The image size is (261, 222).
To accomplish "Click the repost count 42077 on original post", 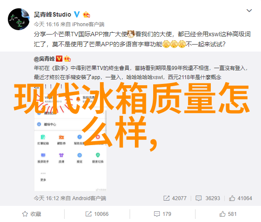I will point(175,198).
